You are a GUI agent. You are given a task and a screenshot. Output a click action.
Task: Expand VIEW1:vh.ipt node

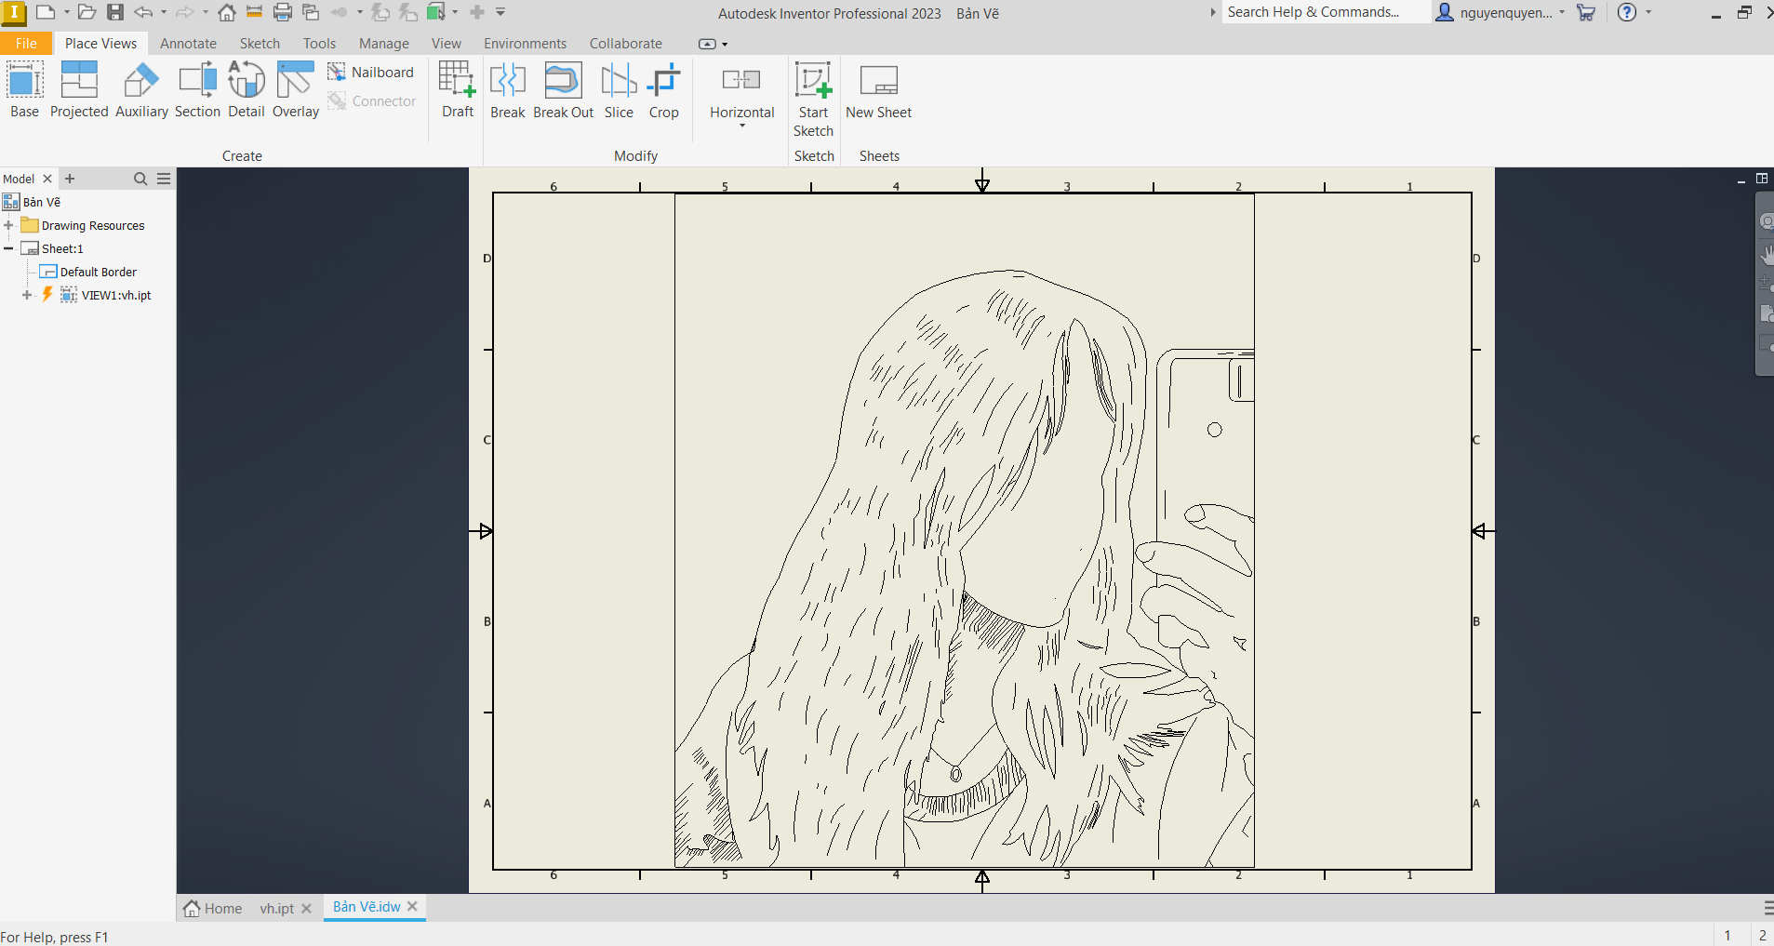pyautogui.click(x=27, y=295)
